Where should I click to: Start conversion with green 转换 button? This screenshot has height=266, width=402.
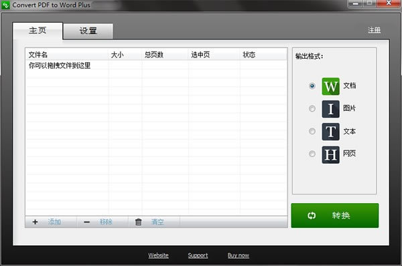334,215
